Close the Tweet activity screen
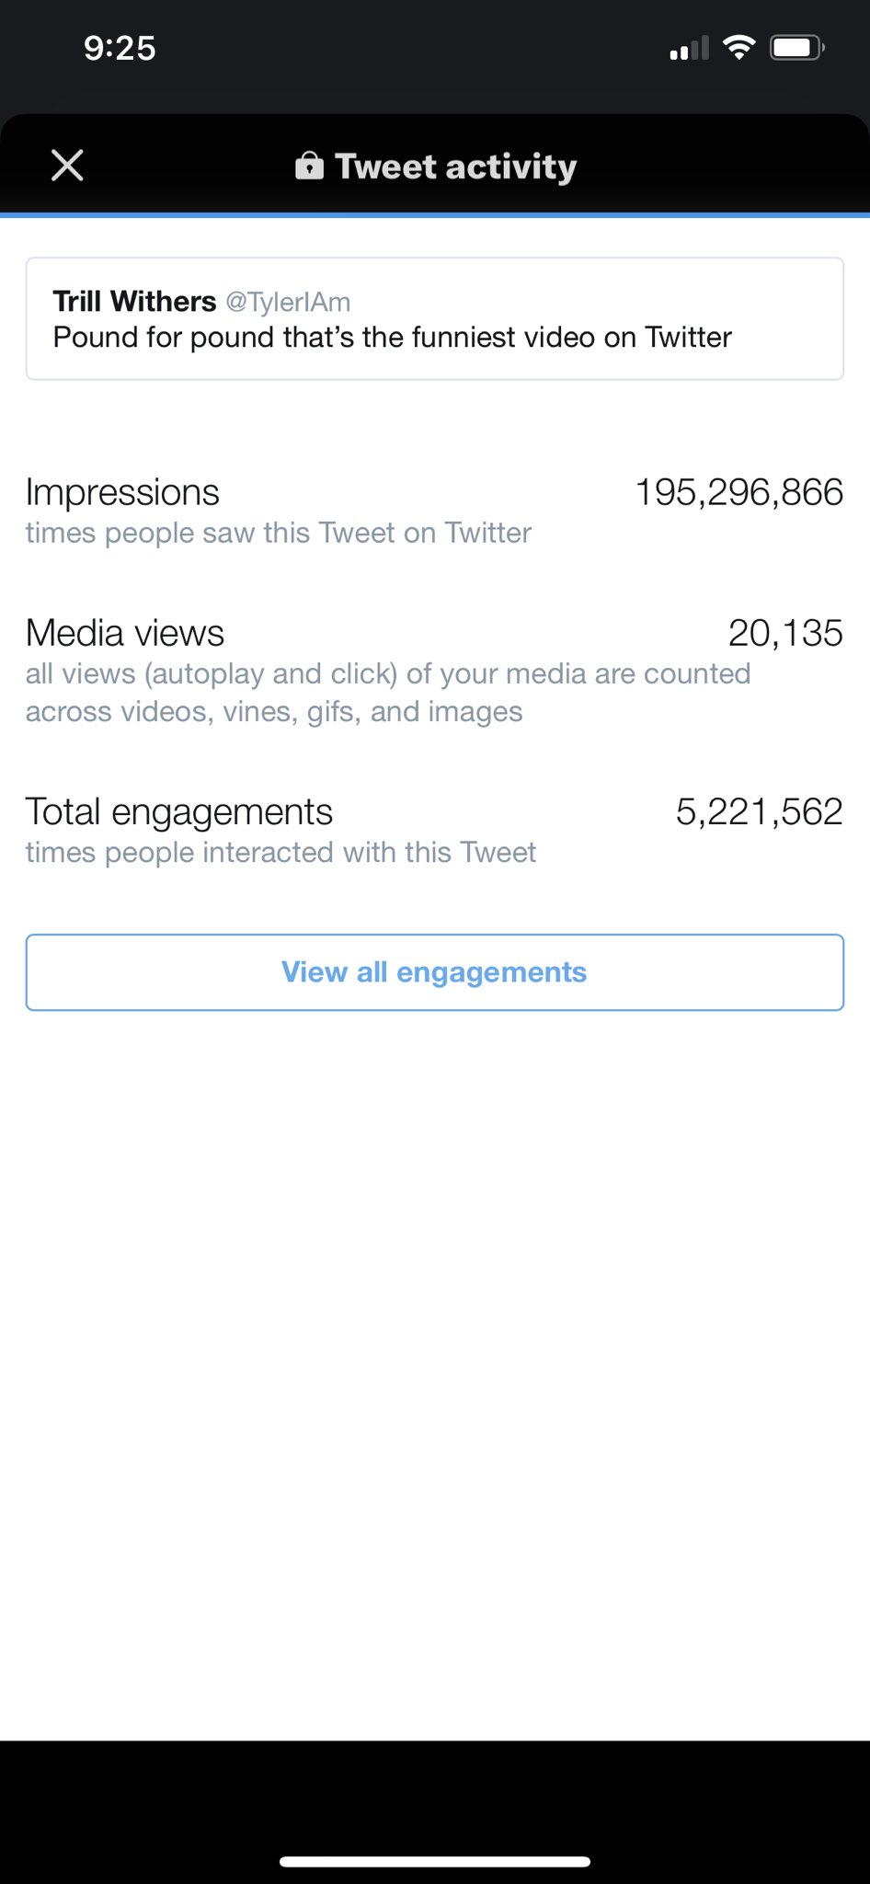This screenshot has width=870, height=1884. [67, 166]
